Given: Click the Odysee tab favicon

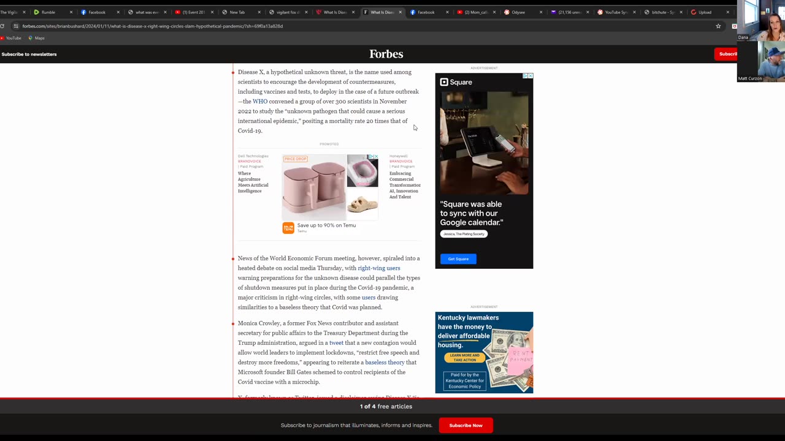Looking at the screenshot, I should point(507,12).
